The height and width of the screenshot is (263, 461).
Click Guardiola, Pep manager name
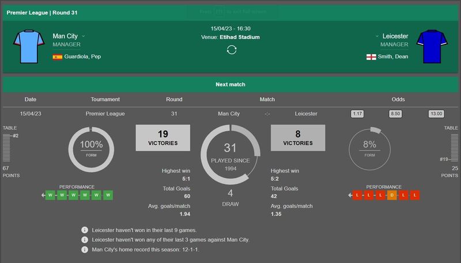(x=82, y=56)
